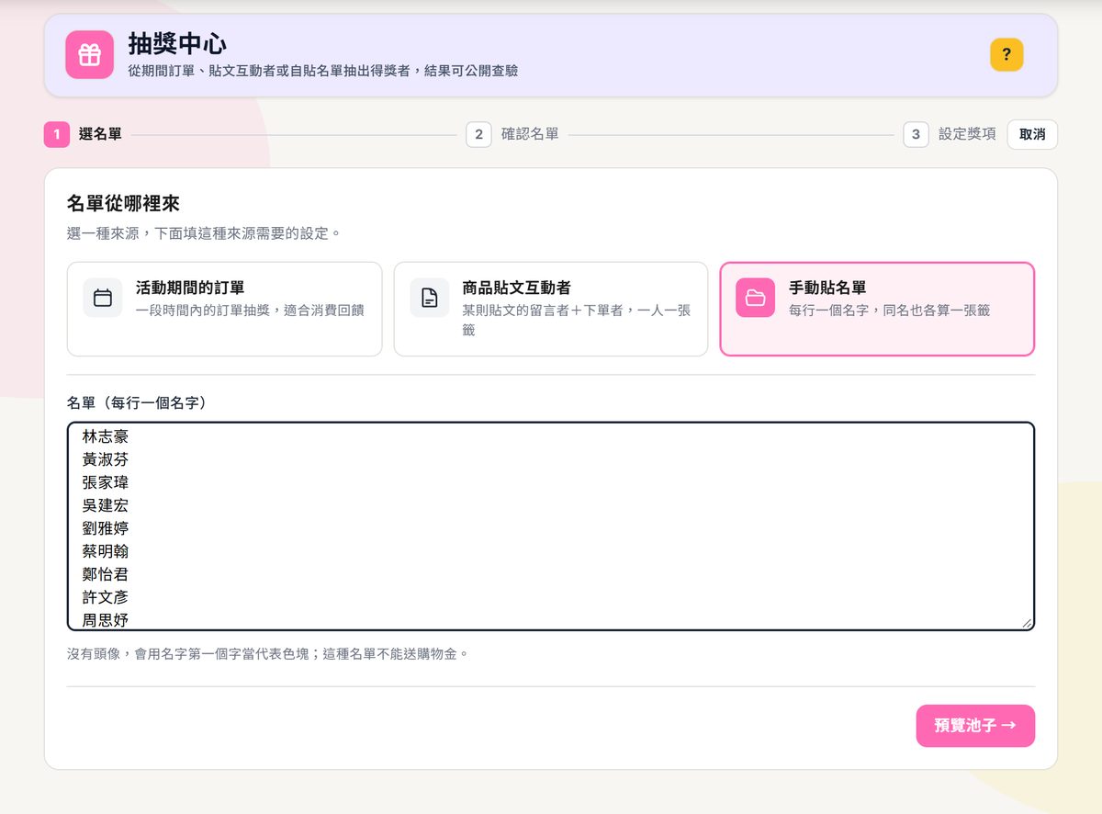Choose 活動期間的訂單 as list source
Screen dimensions: 1102x814
pos(224,309)
